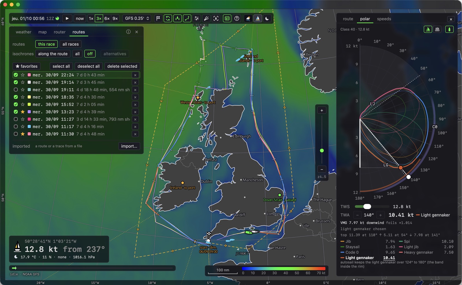Open the GFS 0.25° model dropdown
Image resolution: width=462 pixels, height=285 pixels.
[x=137, y=18]
